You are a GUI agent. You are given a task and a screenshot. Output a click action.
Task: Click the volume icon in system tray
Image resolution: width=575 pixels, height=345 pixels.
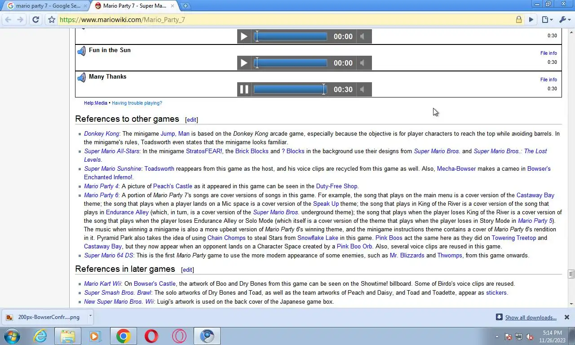click(529, 336)
